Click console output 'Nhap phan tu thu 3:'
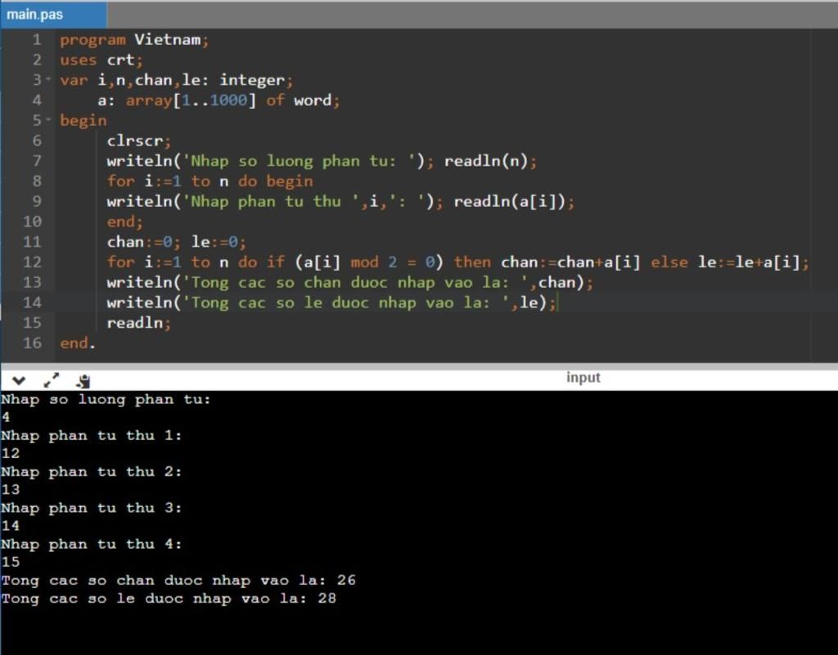The width and height of the screenshot is (838, 655). coord(92,508)
